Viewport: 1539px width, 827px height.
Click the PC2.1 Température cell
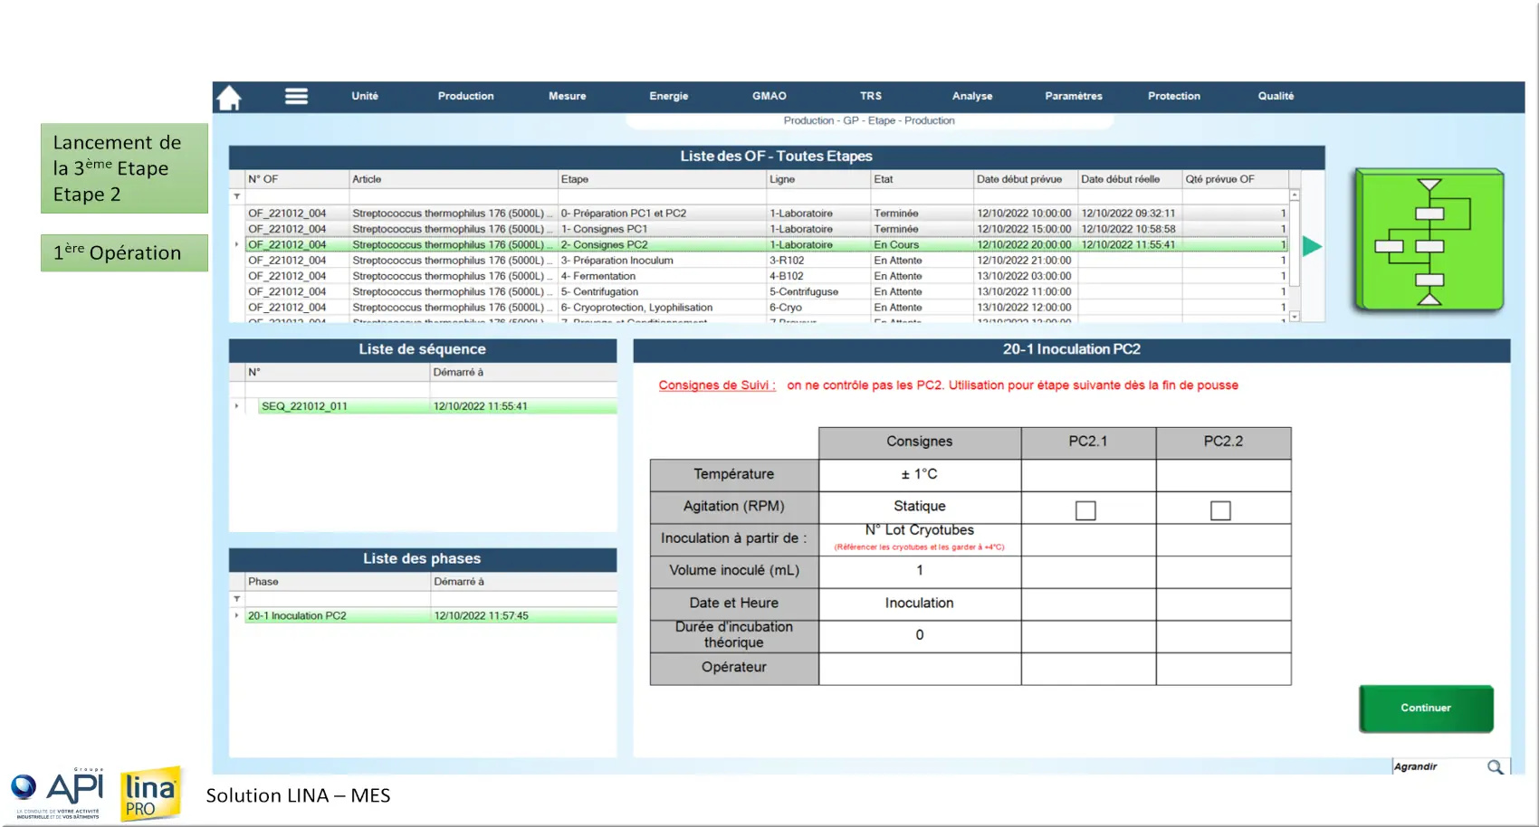(1088, 475)
